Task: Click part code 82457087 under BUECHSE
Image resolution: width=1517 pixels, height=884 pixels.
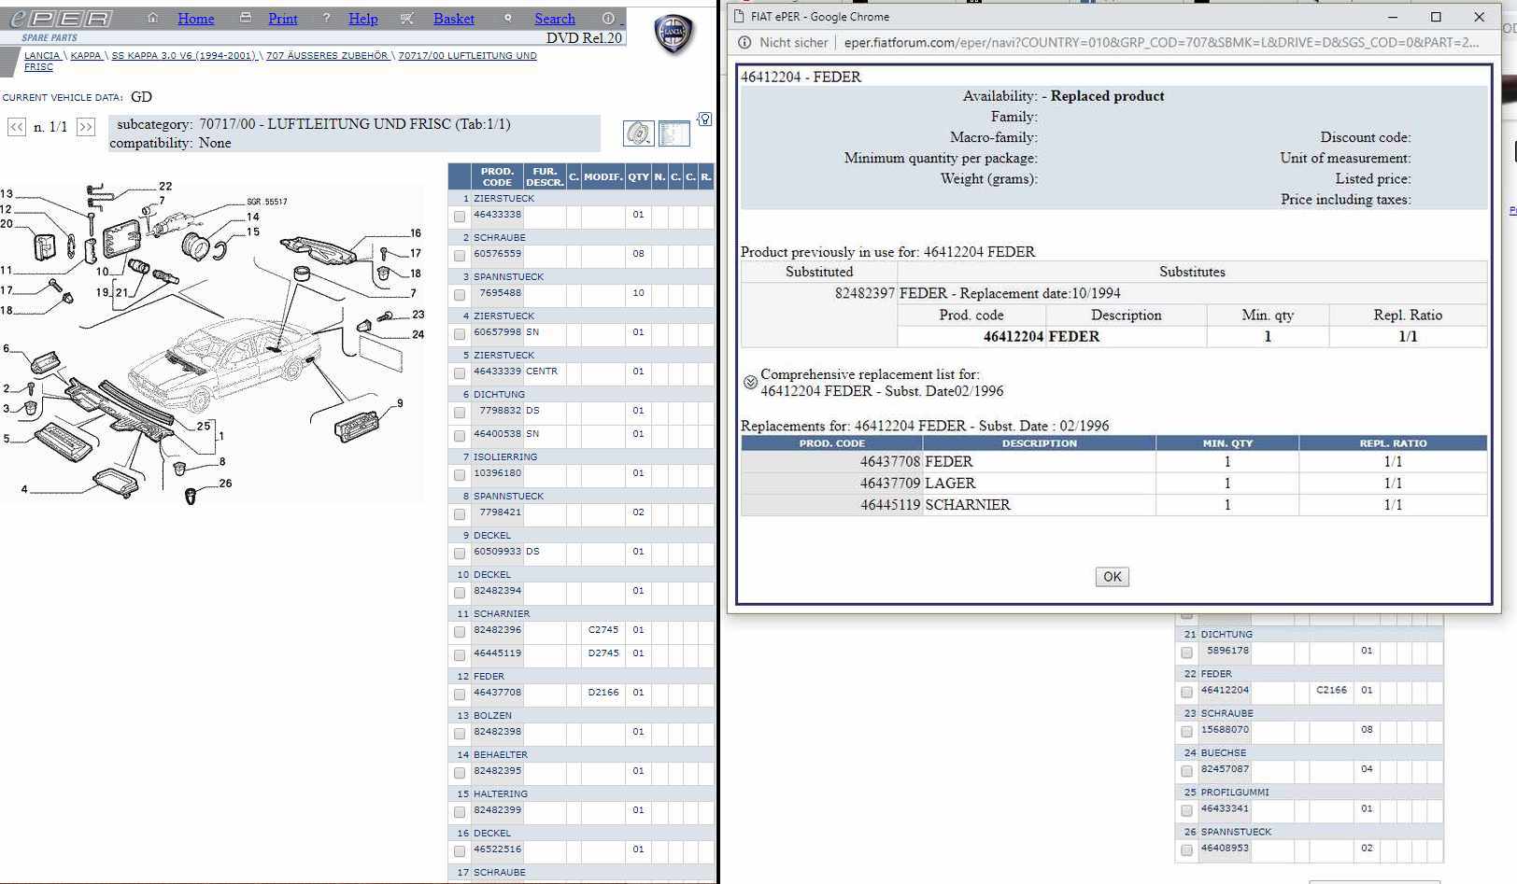Action: coord(1225,769)
